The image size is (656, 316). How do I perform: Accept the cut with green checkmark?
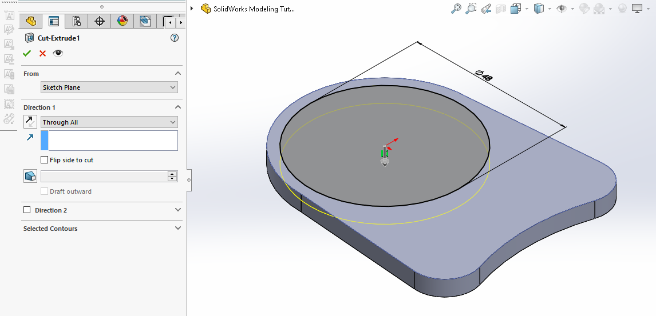pyautogui.click(x=27, y=53)
